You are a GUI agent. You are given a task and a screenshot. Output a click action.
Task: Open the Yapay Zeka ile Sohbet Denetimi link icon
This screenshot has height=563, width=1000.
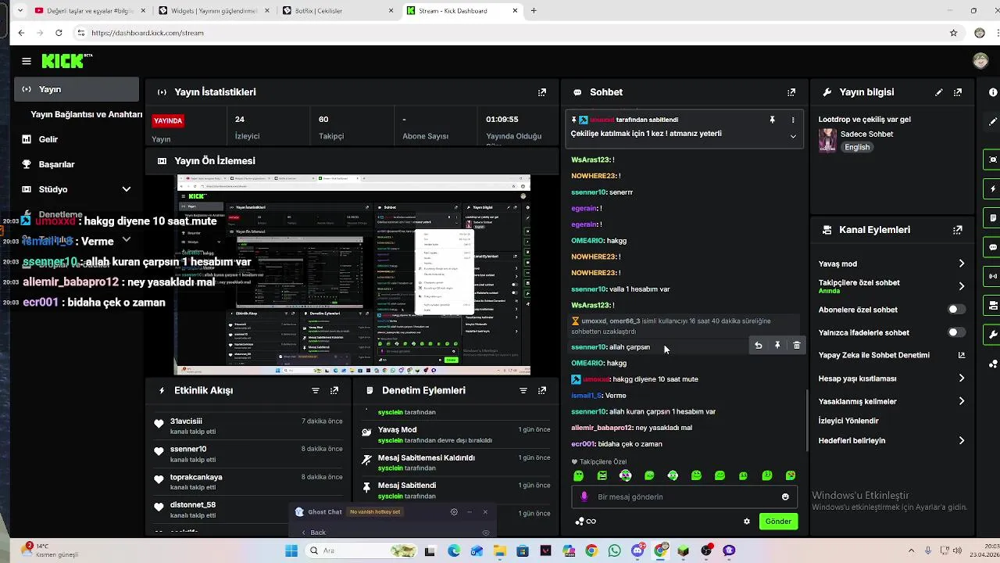[962, 355]
